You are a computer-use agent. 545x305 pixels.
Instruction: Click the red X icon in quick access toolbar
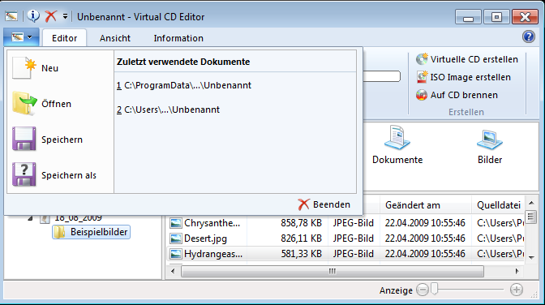pyautogui.click(x=51, y=16)
